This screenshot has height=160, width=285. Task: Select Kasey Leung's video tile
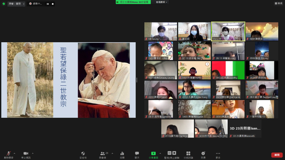[161, 70]
